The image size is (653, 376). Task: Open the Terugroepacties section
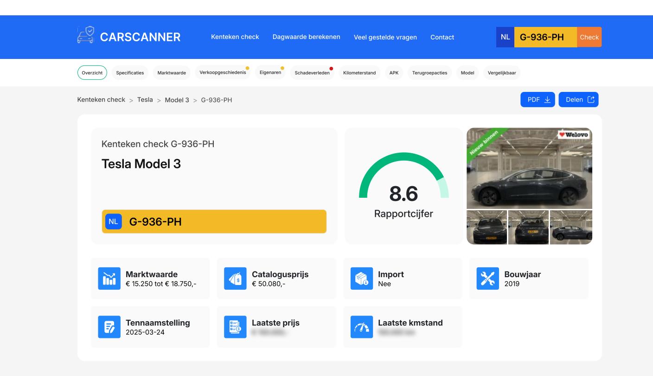(429, 73)
